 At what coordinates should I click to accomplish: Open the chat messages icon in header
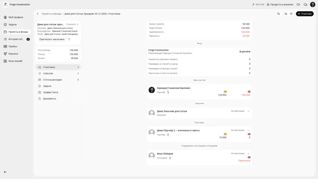tap(305, 4)
